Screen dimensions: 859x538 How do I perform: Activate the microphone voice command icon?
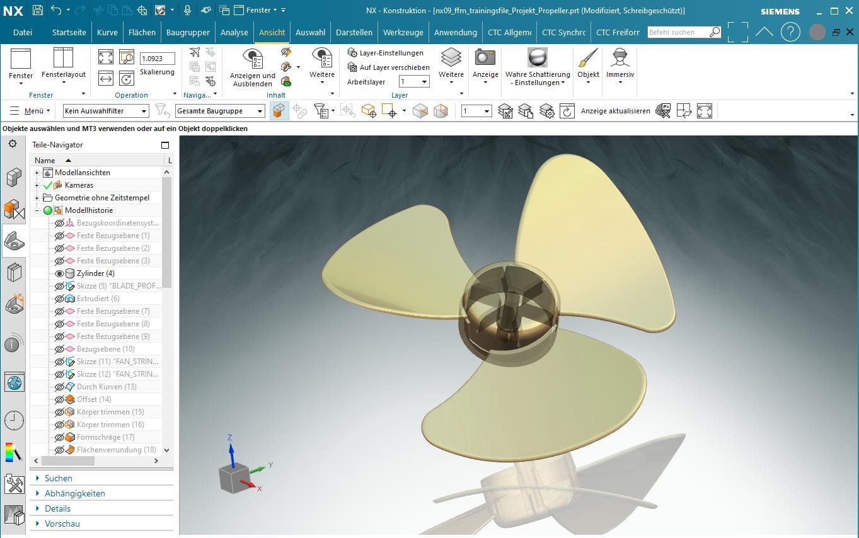[187, 10]
